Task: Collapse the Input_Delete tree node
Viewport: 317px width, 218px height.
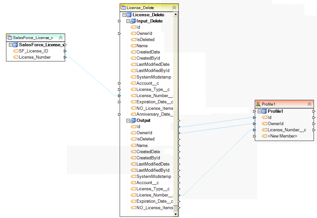Action: click(x=128, y=21)
